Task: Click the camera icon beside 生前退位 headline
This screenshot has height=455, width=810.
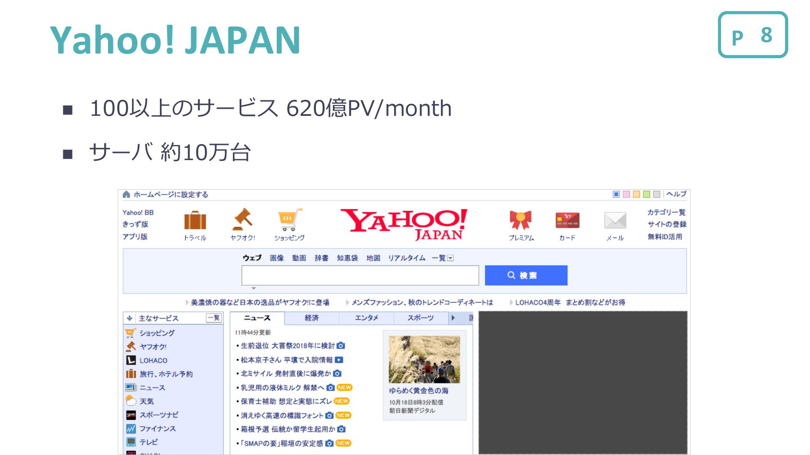Action: click(341, 346)
